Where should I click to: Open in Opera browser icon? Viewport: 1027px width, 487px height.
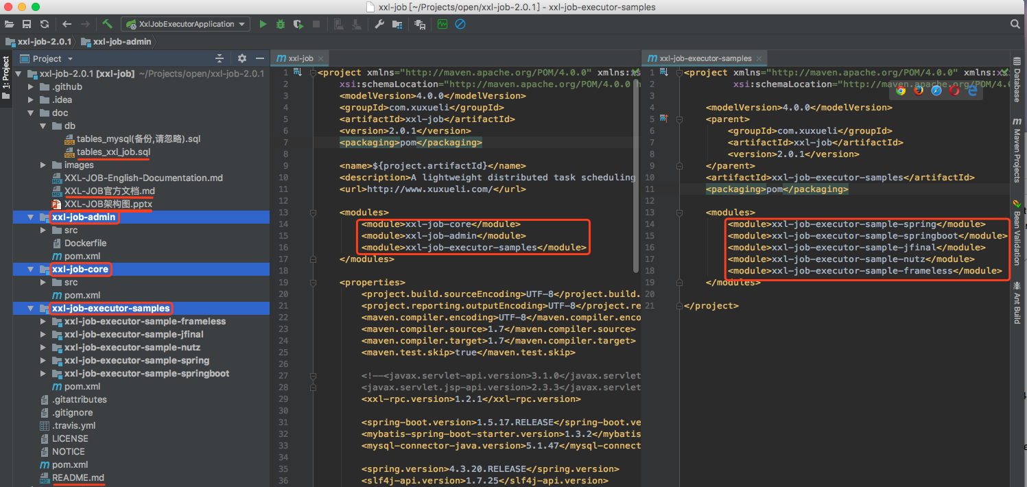954,90
